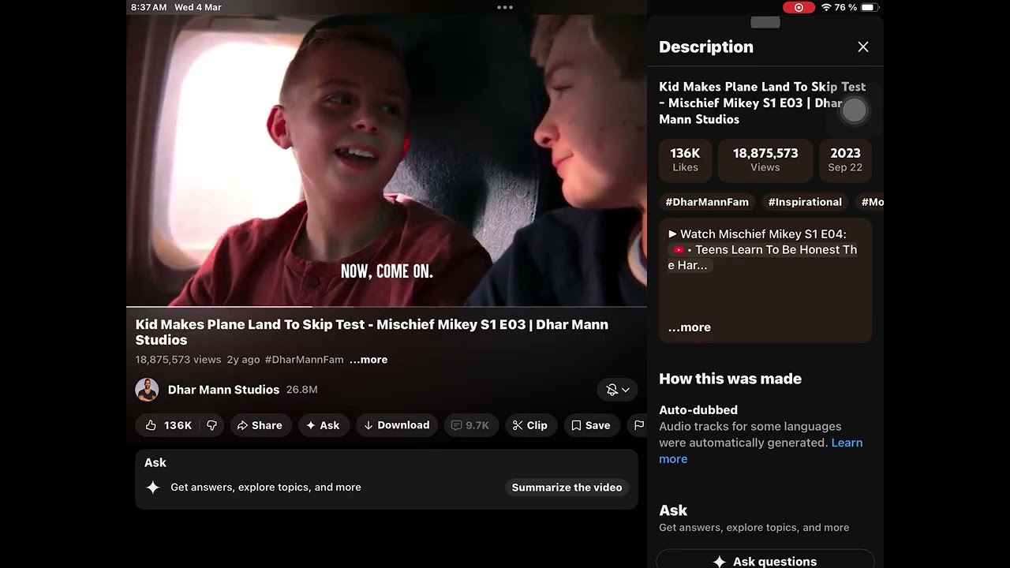1010x568 pixels.
Task: Click Summarize the video
Action: [x=567, y=488]
